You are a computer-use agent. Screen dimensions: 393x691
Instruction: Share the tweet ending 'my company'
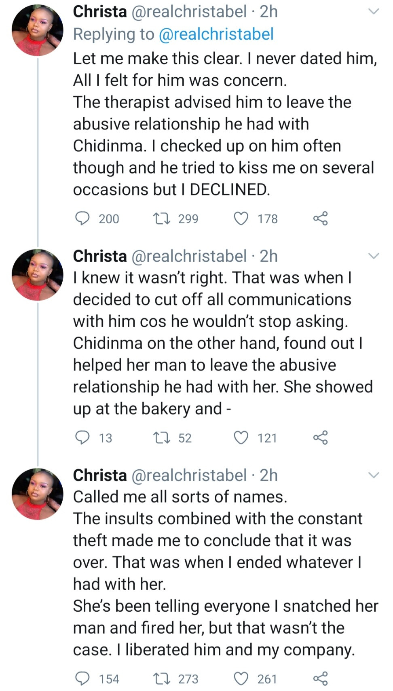320,678
